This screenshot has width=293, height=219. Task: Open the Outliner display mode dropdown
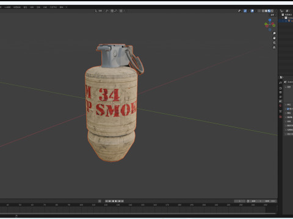pos(288,11)
